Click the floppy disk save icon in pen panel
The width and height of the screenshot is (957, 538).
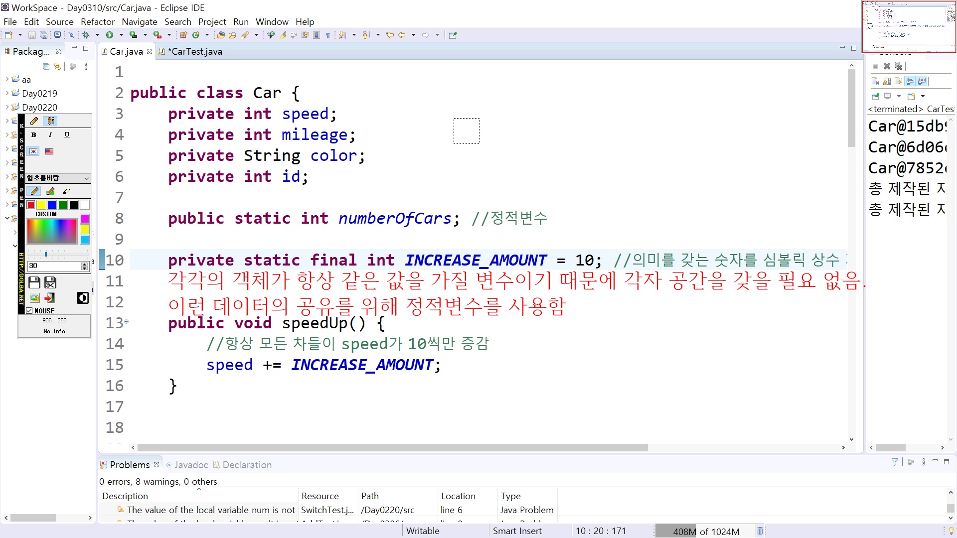(x=34, y=283)
